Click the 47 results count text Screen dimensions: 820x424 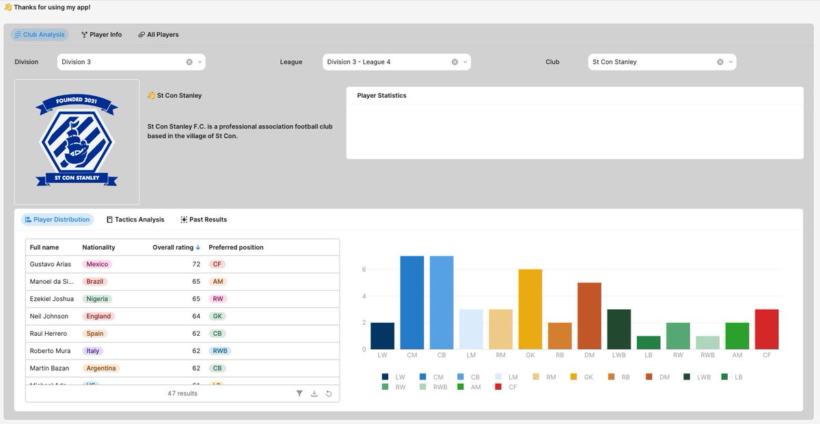point(182,393)
